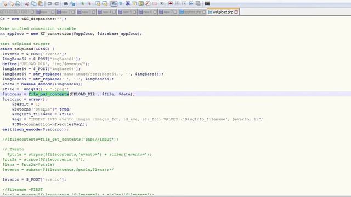Toggle the indent guide toolbar icon

[128, 4]
